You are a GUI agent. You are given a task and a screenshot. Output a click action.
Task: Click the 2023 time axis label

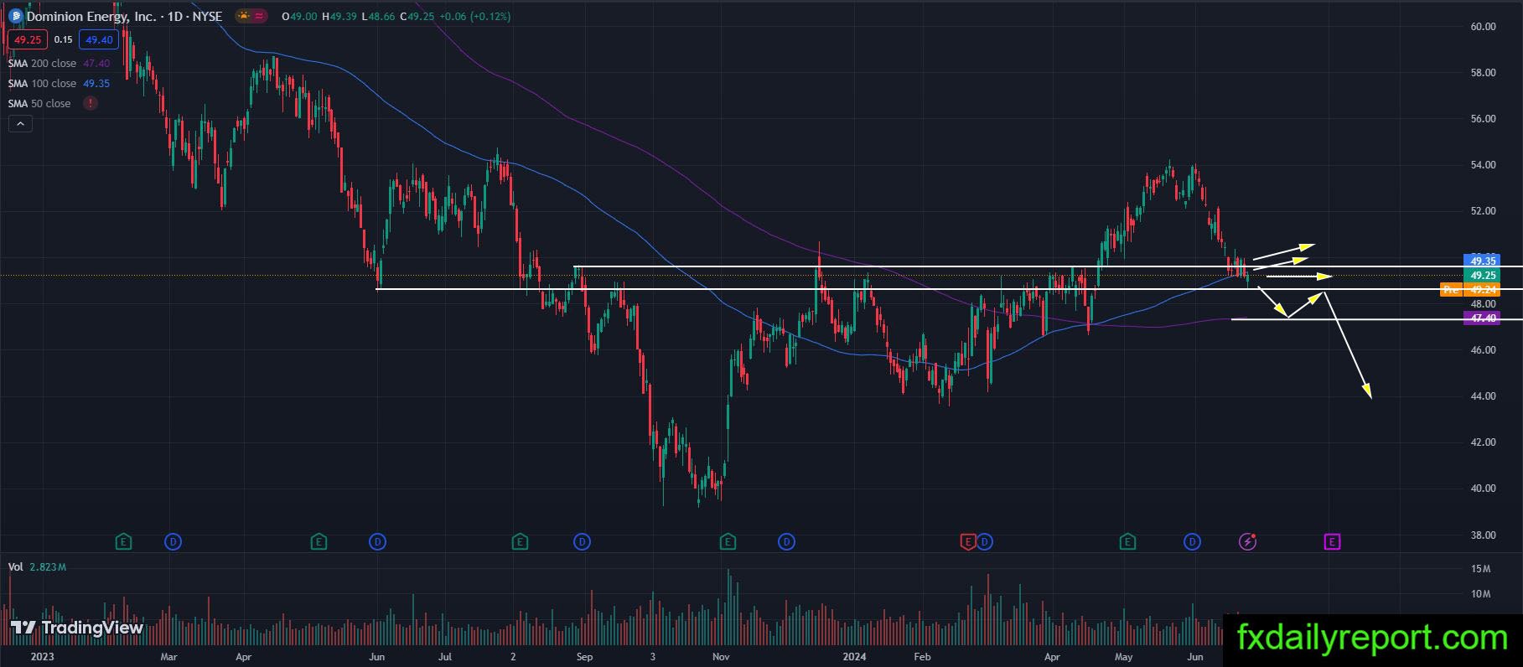(x=42, y=657)
